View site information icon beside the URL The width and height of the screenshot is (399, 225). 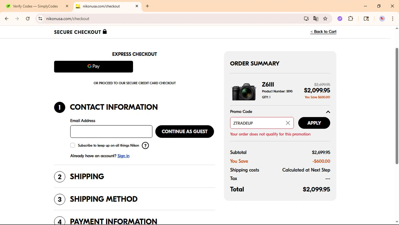pyautogui.click(x=40, y=19)
